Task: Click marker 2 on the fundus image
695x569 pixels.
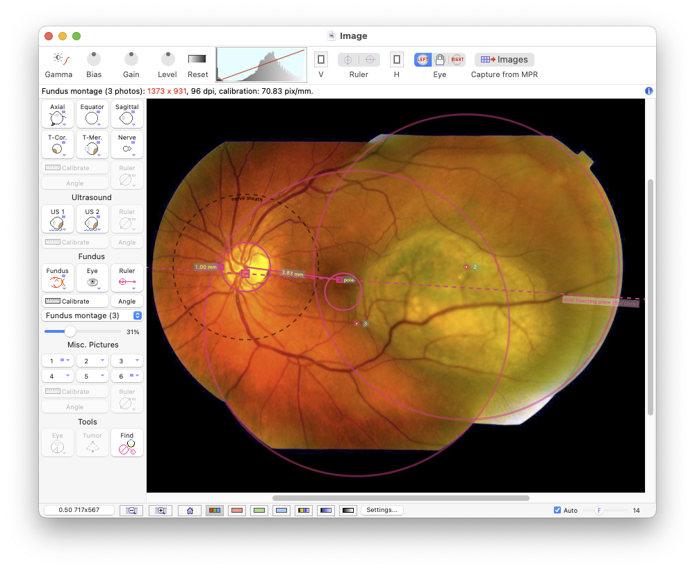Action: pos(466,267)
